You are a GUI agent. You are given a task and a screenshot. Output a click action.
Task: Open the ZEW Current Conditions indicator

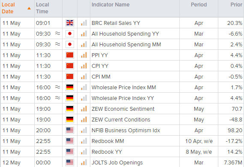pyautogui.click(x=121, y=119)
